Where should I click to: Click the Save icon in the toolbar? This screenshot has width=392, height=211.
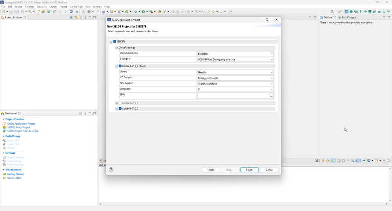11,11
